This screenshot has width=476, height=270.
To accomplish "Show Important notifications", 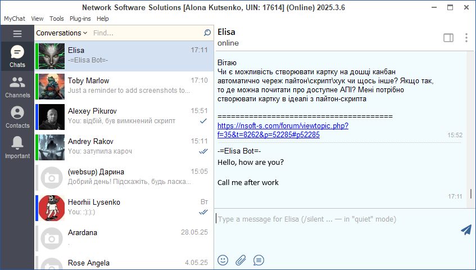I will (x=17, y=148).
